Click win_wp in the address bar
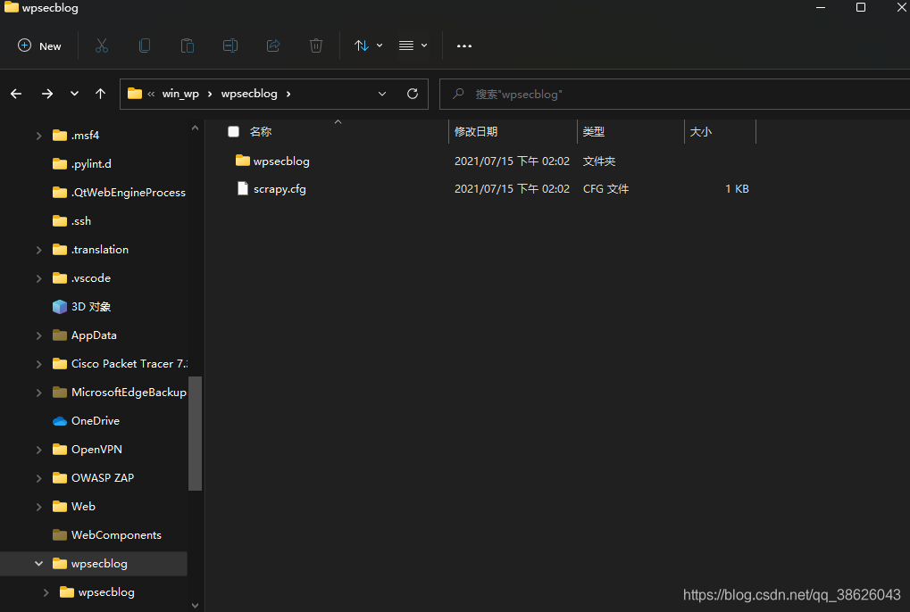Screen dimensions: 910x612 [x=180, y=94]
